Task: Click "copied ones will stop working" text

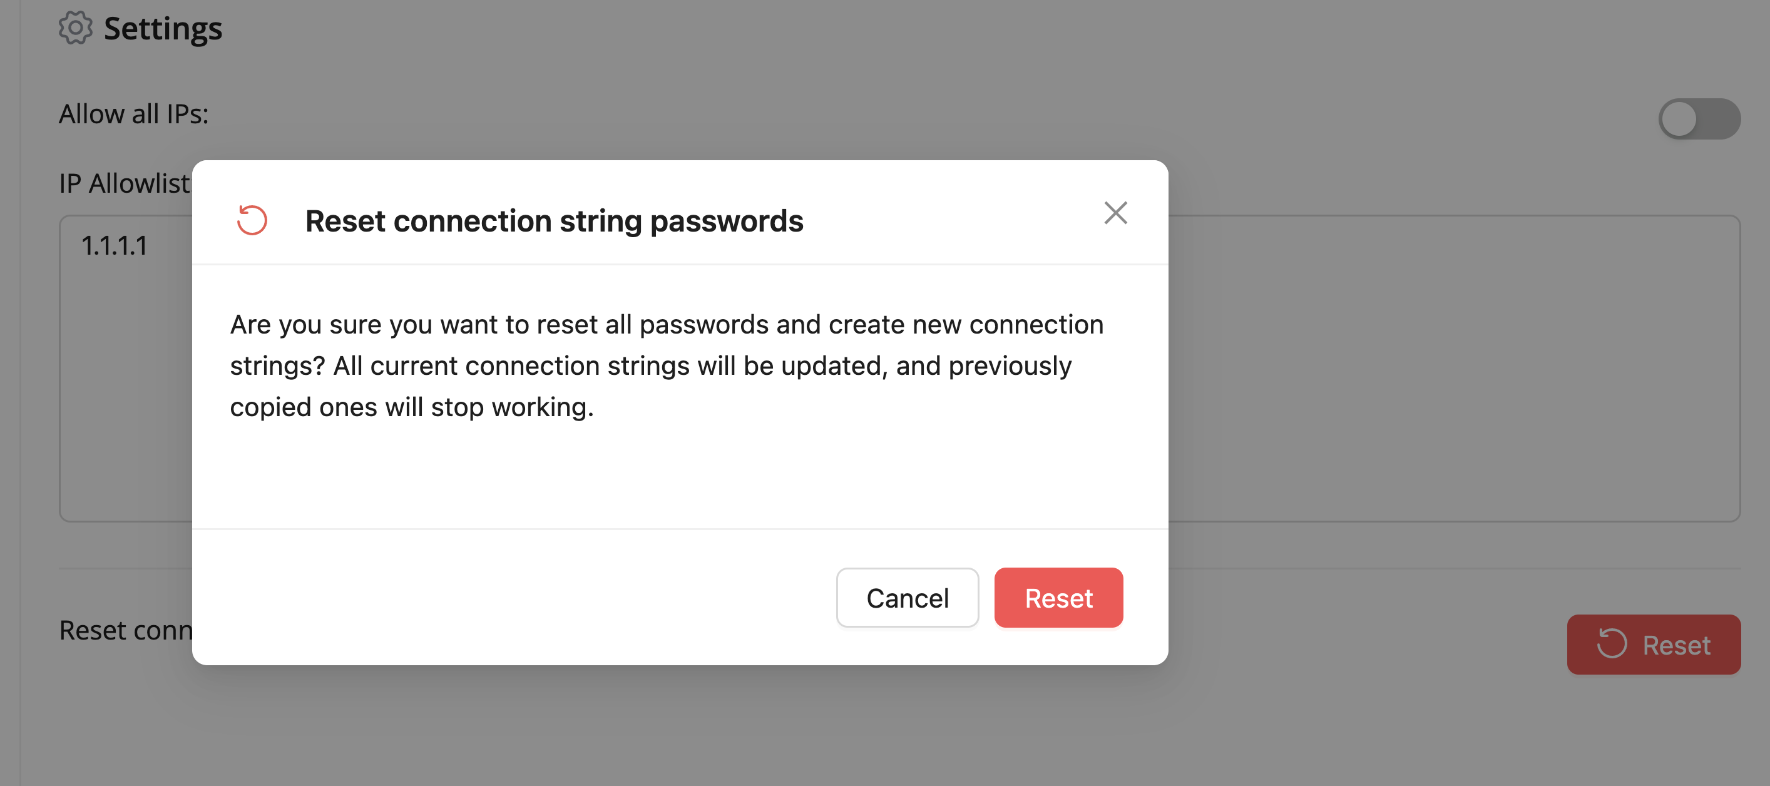Action: (x=411, y=407)
